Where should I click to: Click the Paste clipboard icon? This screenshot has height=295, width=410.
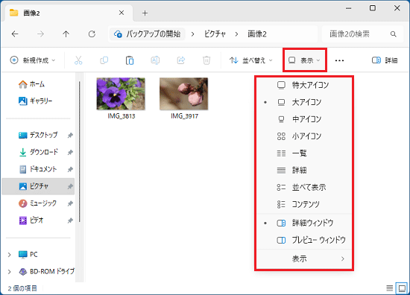(130, 60)
